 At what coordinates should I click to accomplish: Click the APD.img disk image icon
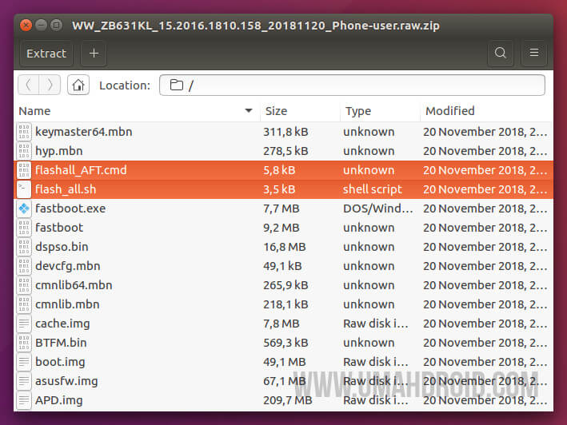[x=24, y=399]
